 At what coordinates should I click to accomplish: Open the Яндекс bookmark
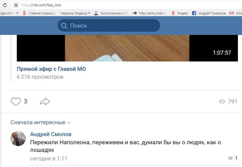coord(179,13)
